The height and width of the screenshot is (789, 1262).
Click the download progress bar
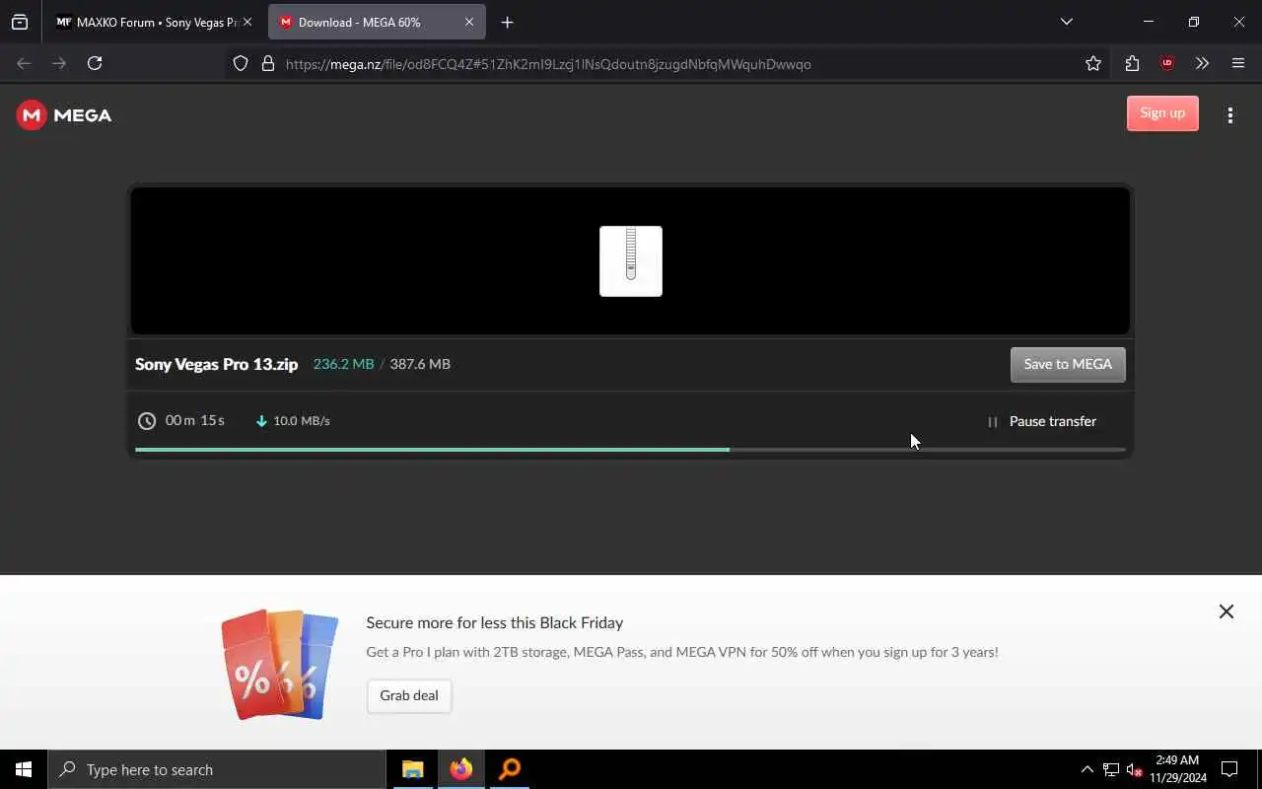click(630, 450)
